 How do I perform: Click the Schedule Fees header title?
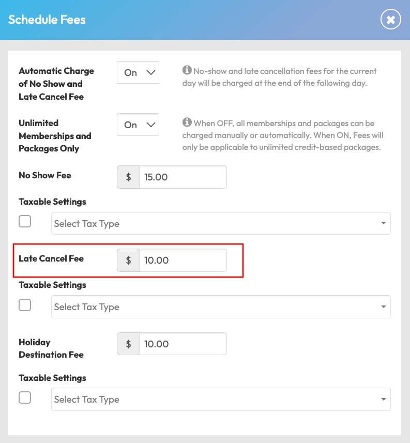47,20
